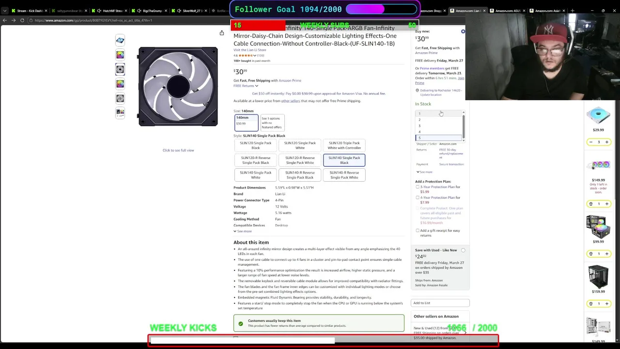Switch to the SilverWolf_27 tab

[x=189, y=11]
